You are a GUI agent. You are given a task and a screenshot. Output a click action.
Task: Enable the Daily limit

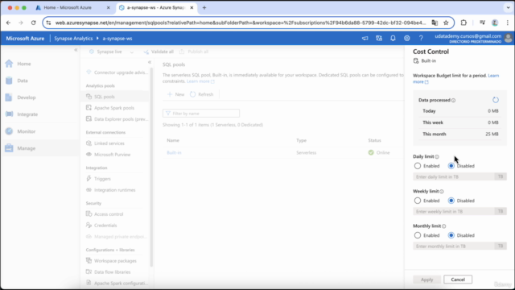point(418,166)
